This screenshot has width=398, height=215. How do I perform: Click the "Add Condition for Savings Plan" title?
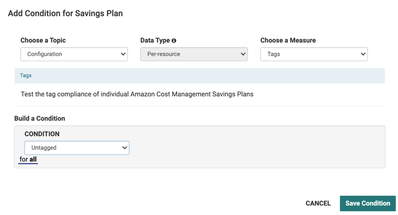(65, 13)
